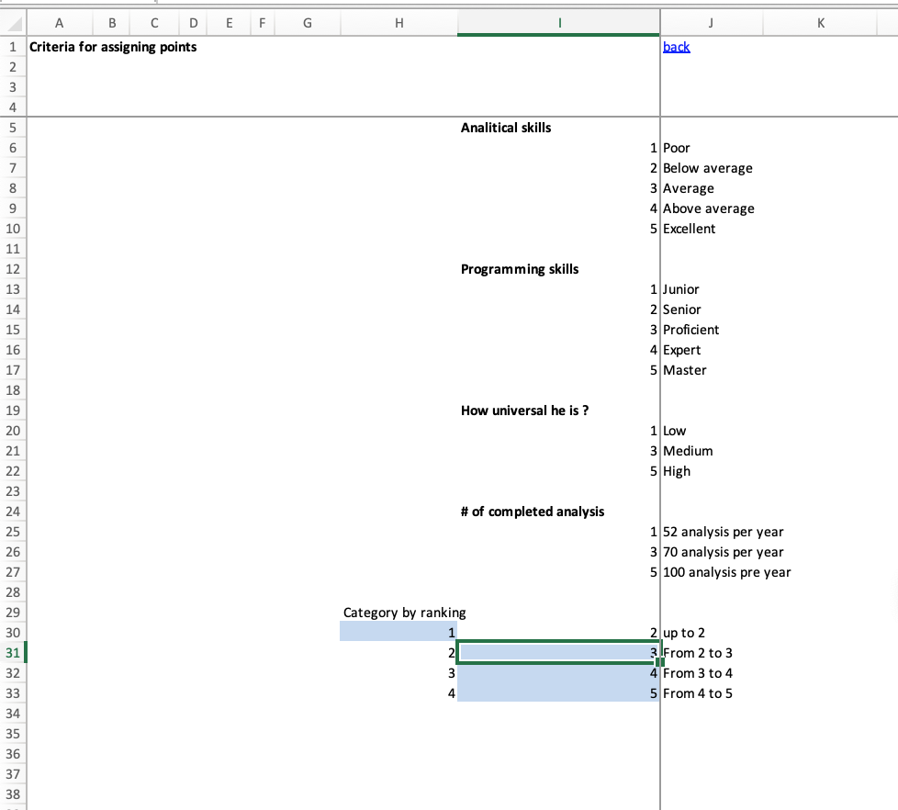Select column B header
The image size is (898, 810).
pos(112,24)
